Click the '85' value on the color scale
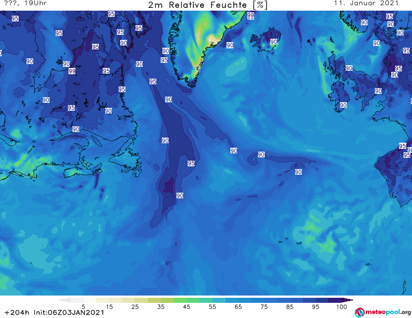 (289, 307)
